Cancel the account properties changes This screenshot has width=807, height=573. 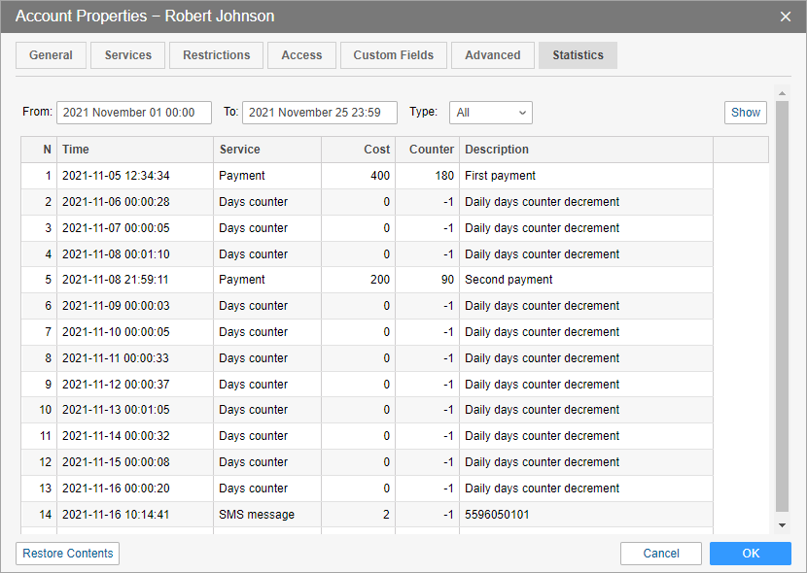661,554
